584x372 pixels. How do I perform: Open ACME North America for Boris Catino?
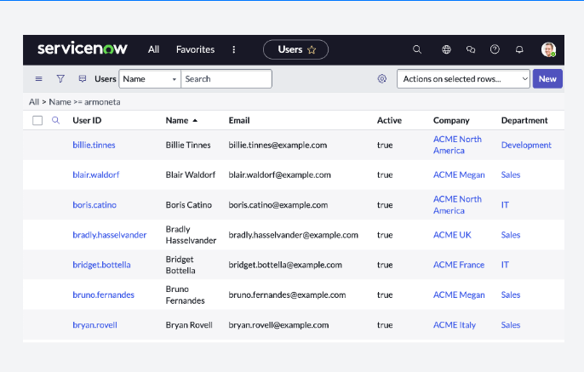(x=457, y=205)
